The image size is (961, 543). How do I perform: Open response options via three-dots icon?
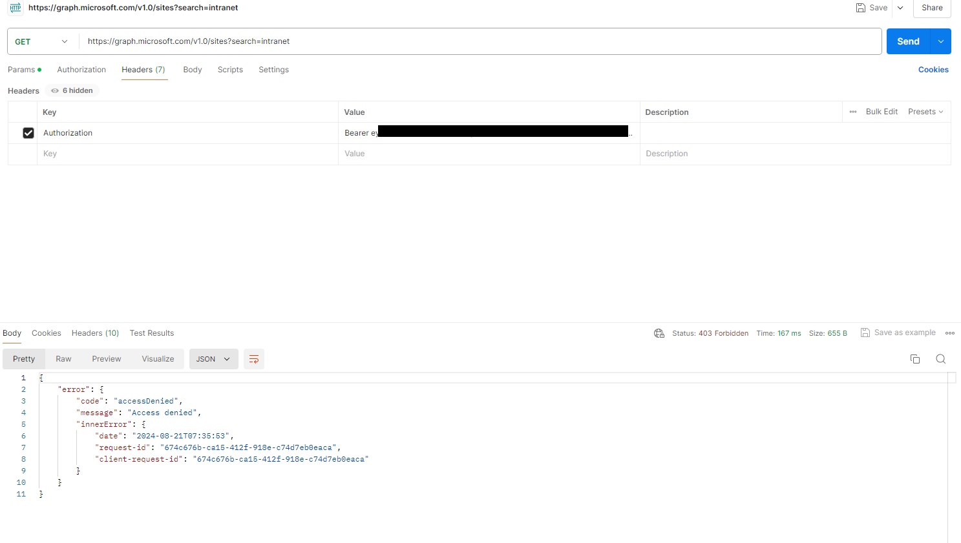point(949,333)
